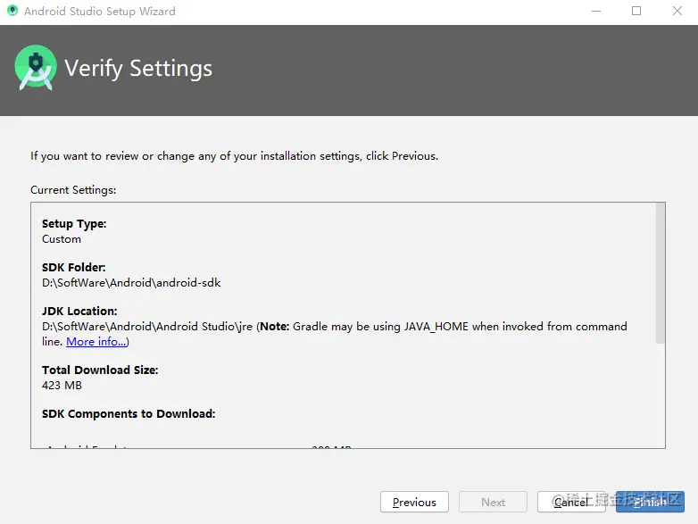Viewport: 698px width, 524px height.
Task: Click the Android Studio logo in header
Action: pyautogui.click(x=36, y=68)
